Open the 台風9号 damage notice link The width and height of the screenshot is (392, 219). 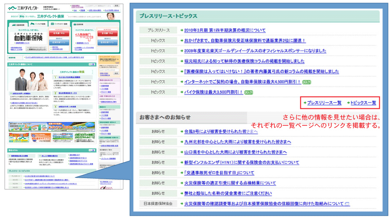point(221,131)
